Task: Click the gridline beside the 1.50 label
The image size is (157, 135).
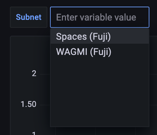Action: pyautogui.click(x=45, y=105)
